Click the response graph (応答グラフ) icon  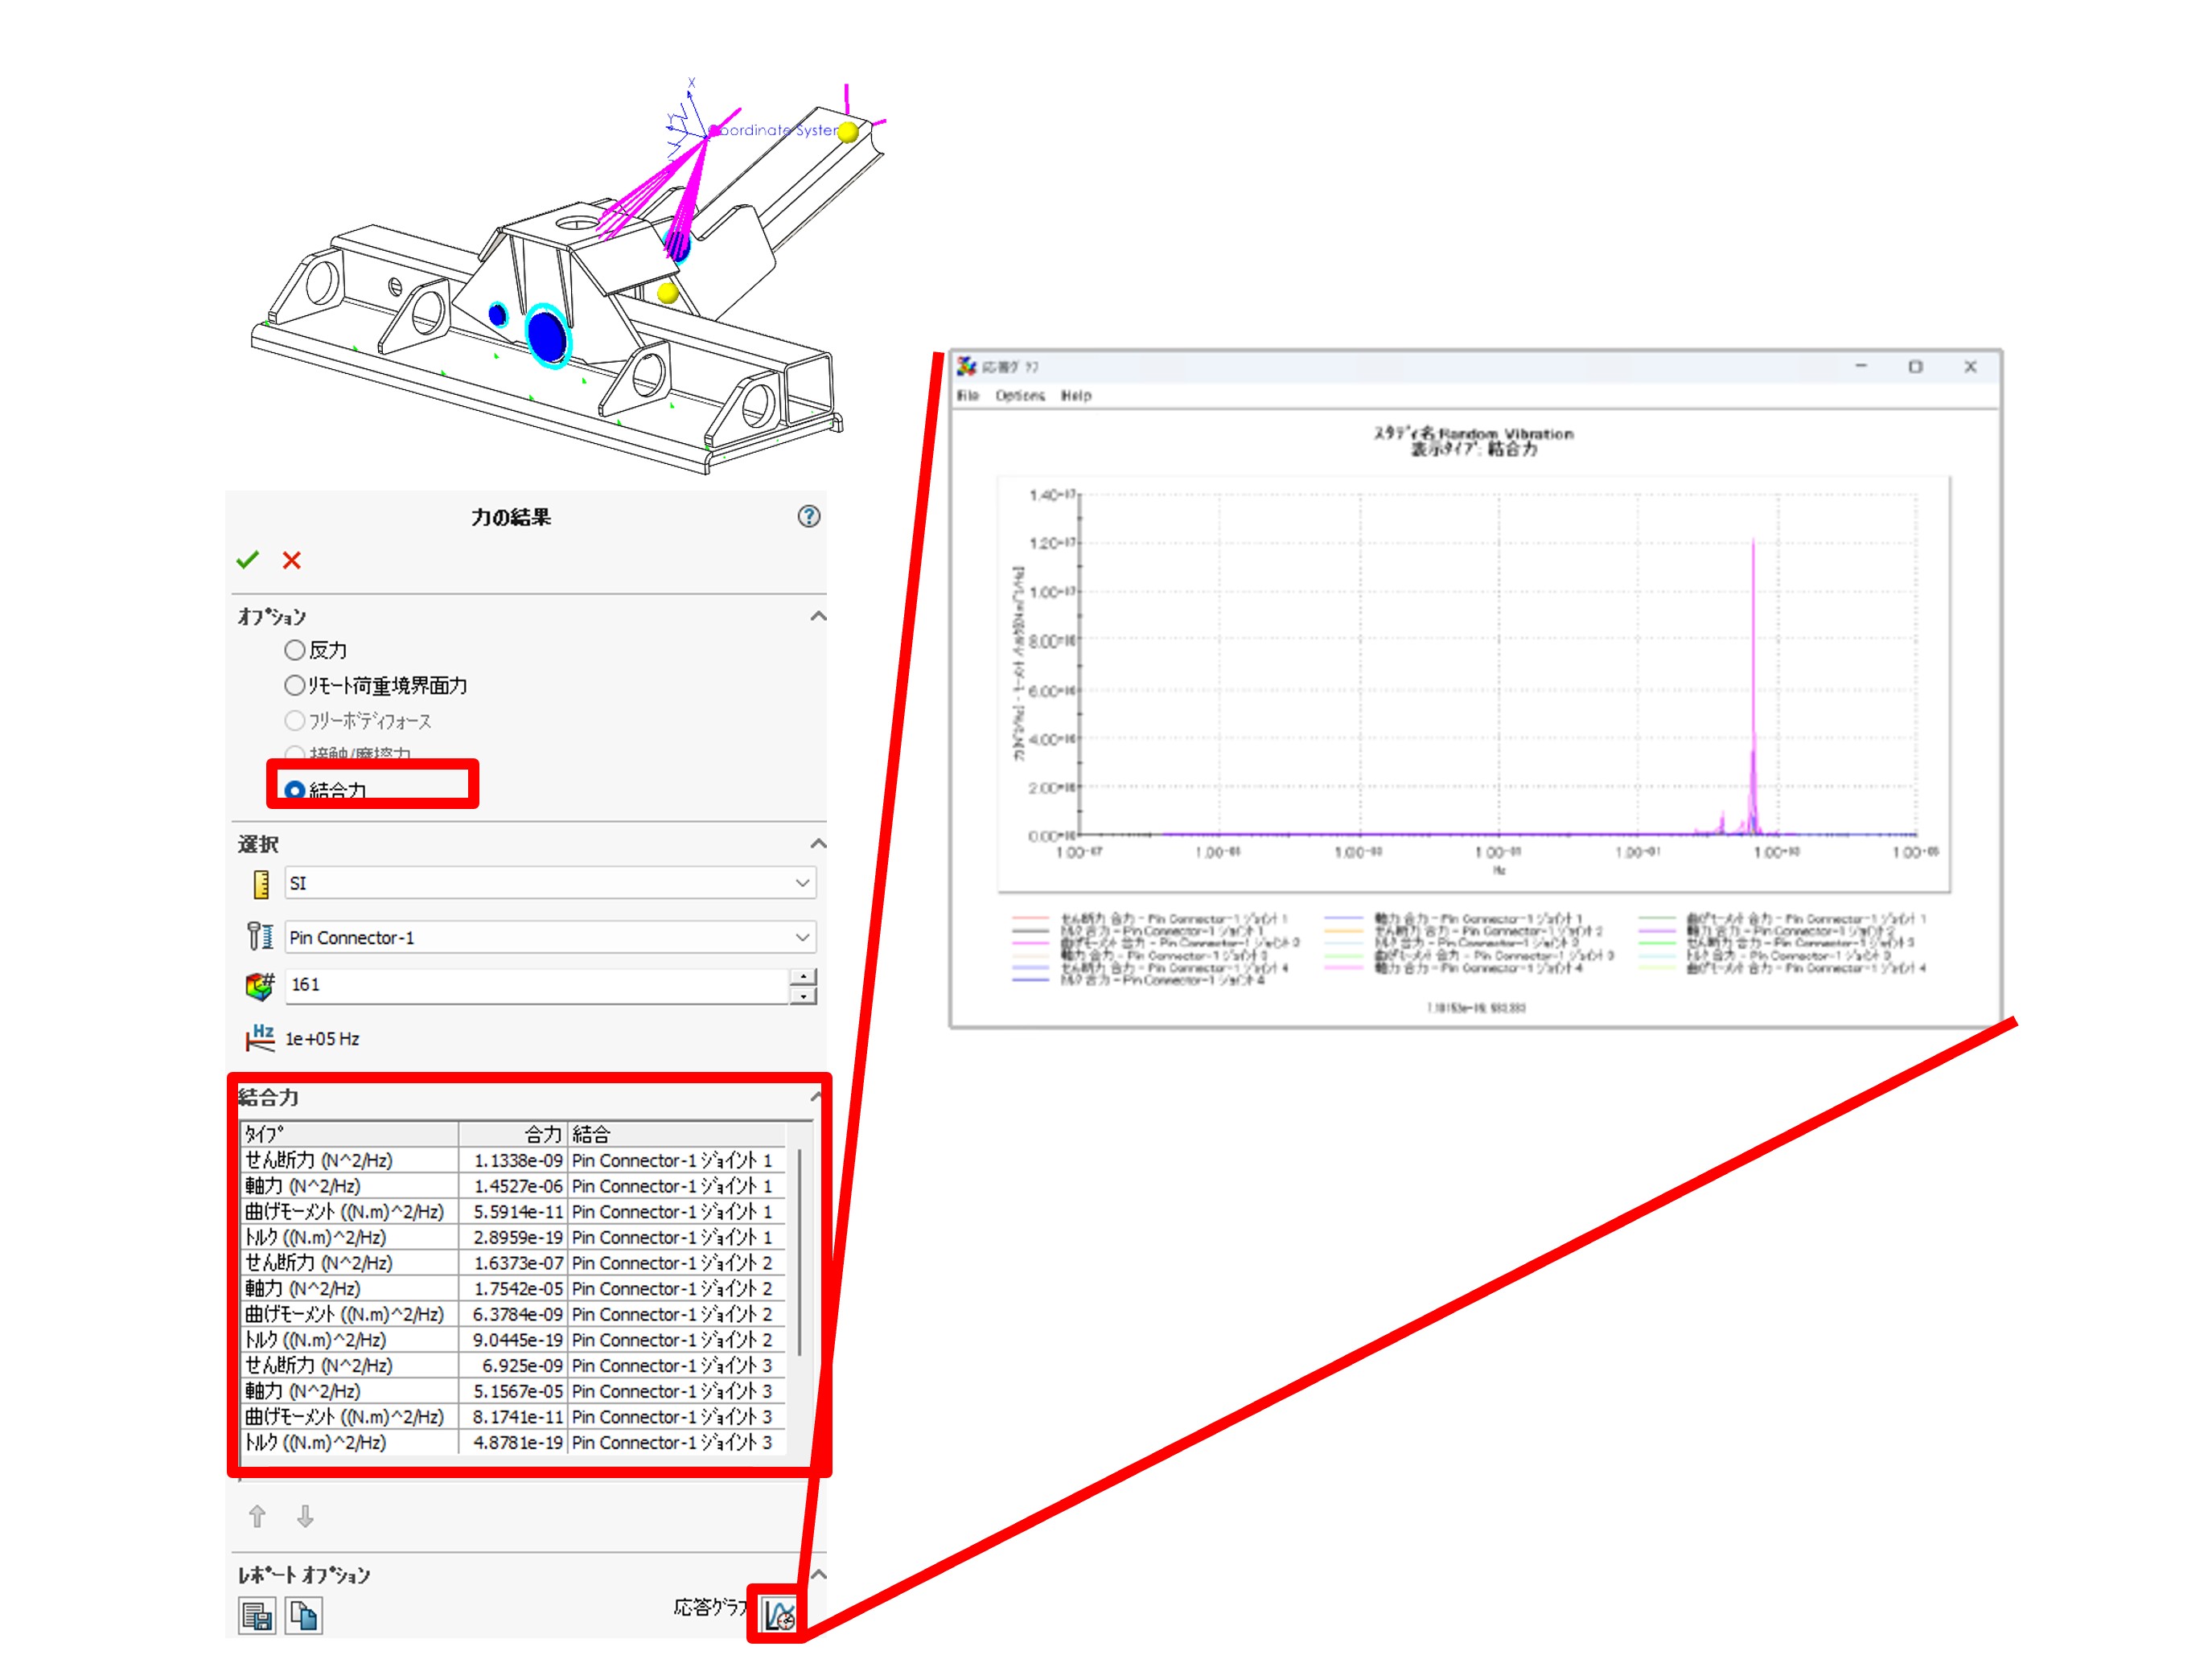pyautogui.click(x=778, y=1613)
